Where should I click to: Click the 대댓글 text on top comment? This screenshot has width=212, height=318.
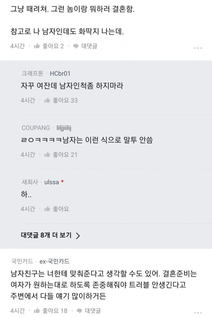pos(89,46)
